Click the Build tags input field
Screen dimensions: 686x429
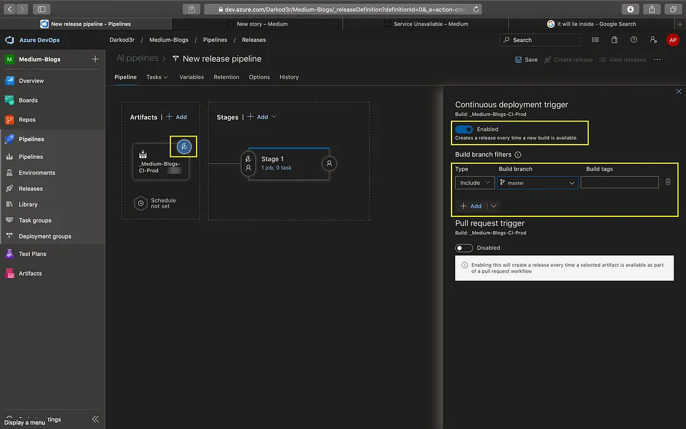click(x=619, y=182)
